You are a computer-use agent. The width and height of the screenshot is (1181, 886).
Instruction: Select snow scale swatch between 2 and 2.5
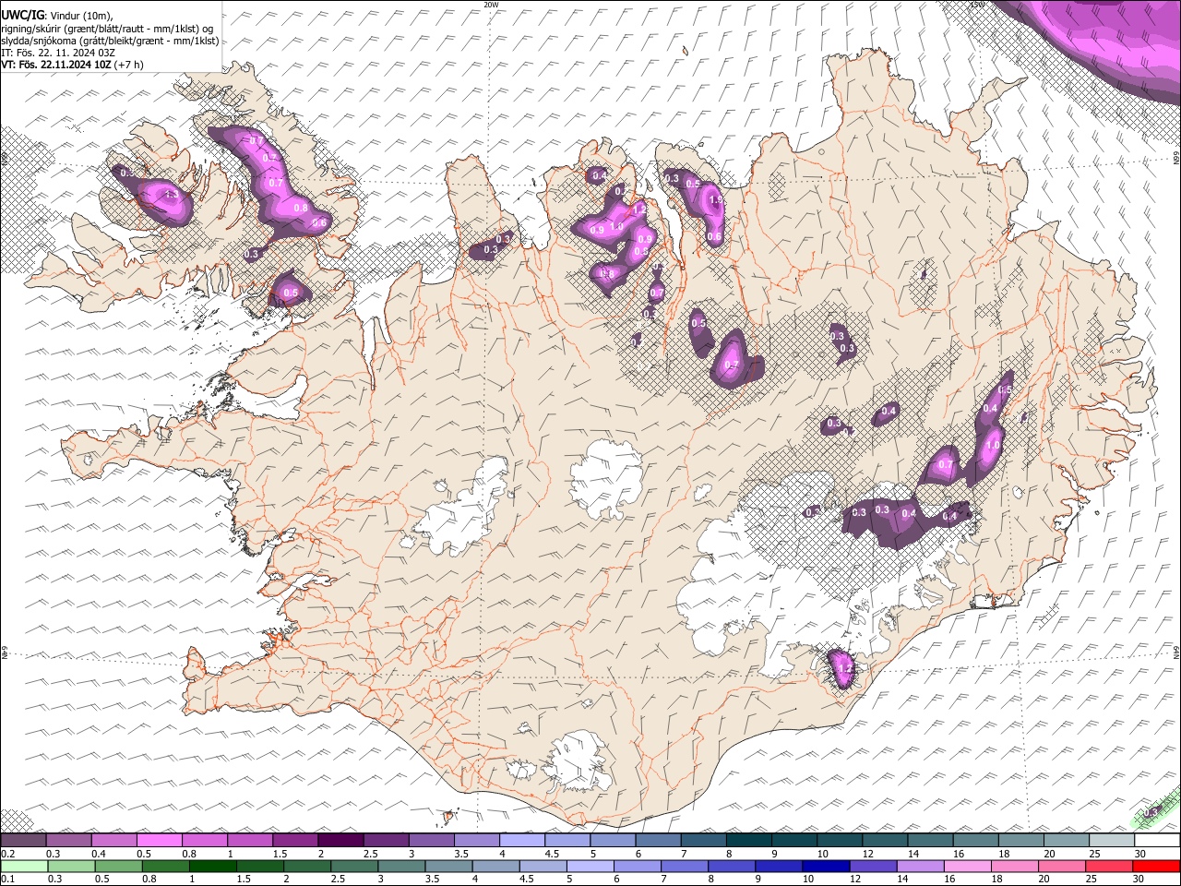pos(340,841)
